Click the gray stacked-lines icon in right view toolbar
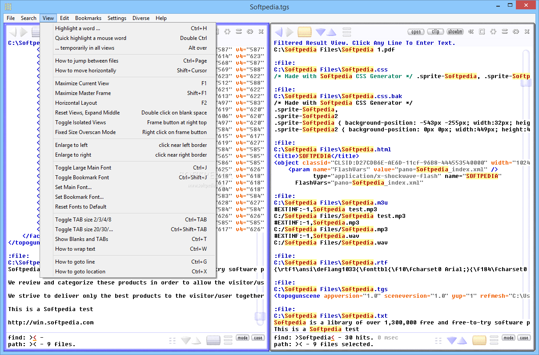Viewport: 539px width, 355px height. (347, 32)
